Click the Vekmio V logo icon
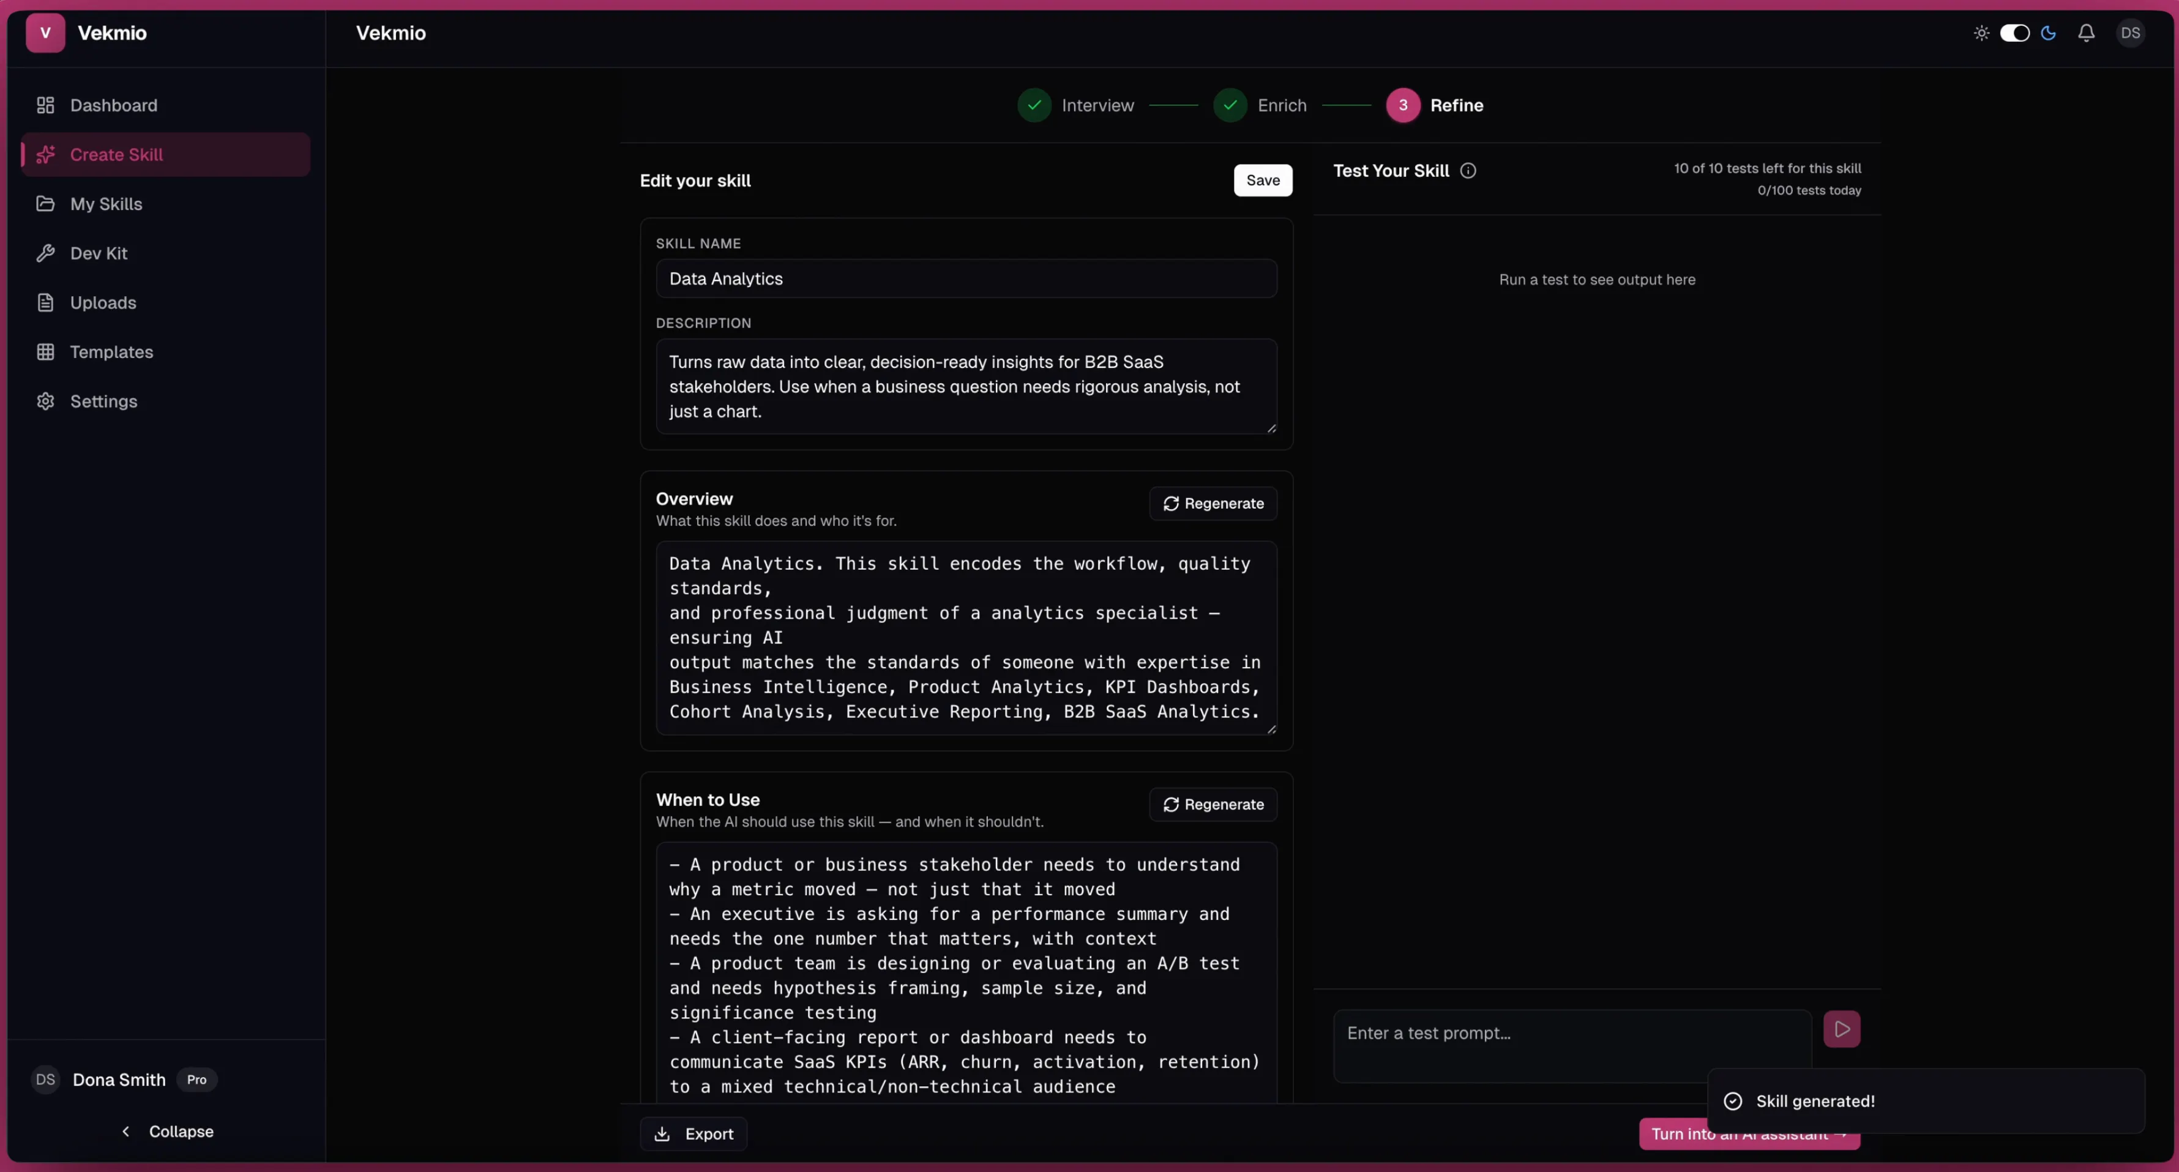Screen dimensions: 2179x1172 pos(46,33)
